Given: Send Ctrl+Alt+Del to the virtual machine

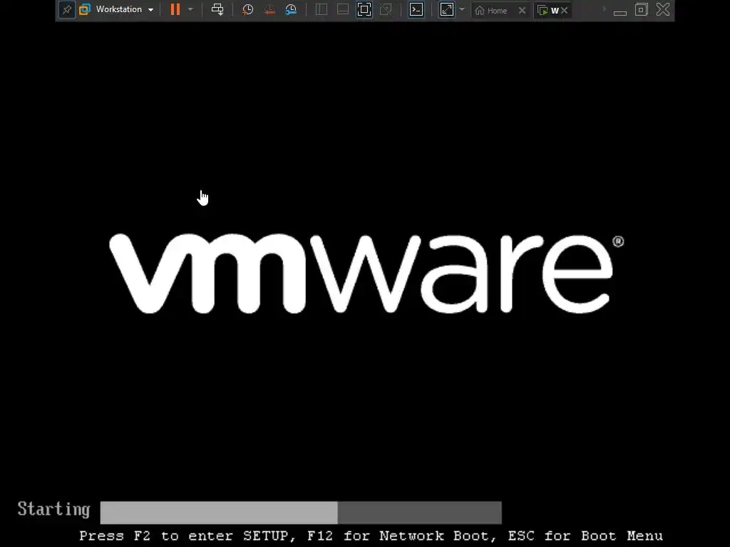Looking at the screenshot, I should pyautogui.click(x=217, y=9).
